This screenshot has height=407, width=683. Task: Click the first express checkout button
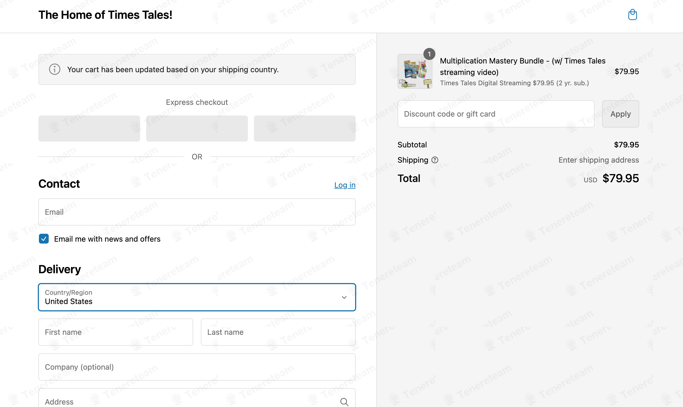point(89,128)
